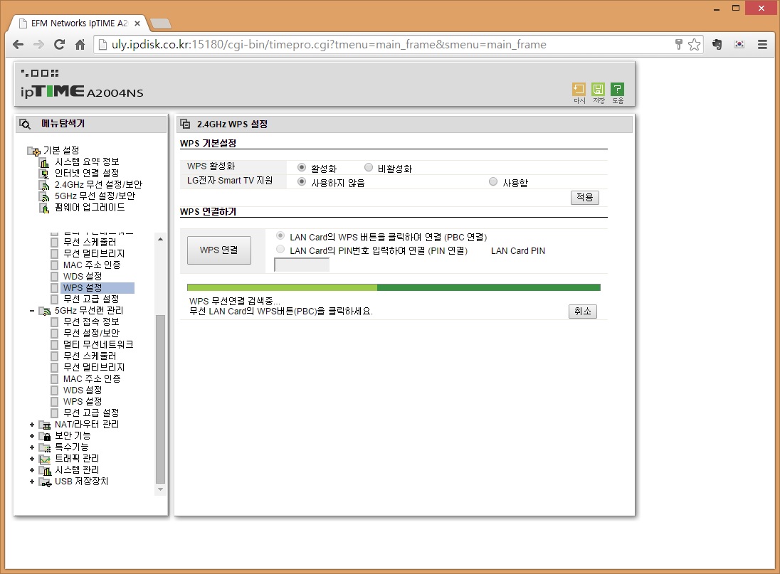Expand the 시스템 관리 tree node
Screen dimensions: 780x574
point(32,471)
